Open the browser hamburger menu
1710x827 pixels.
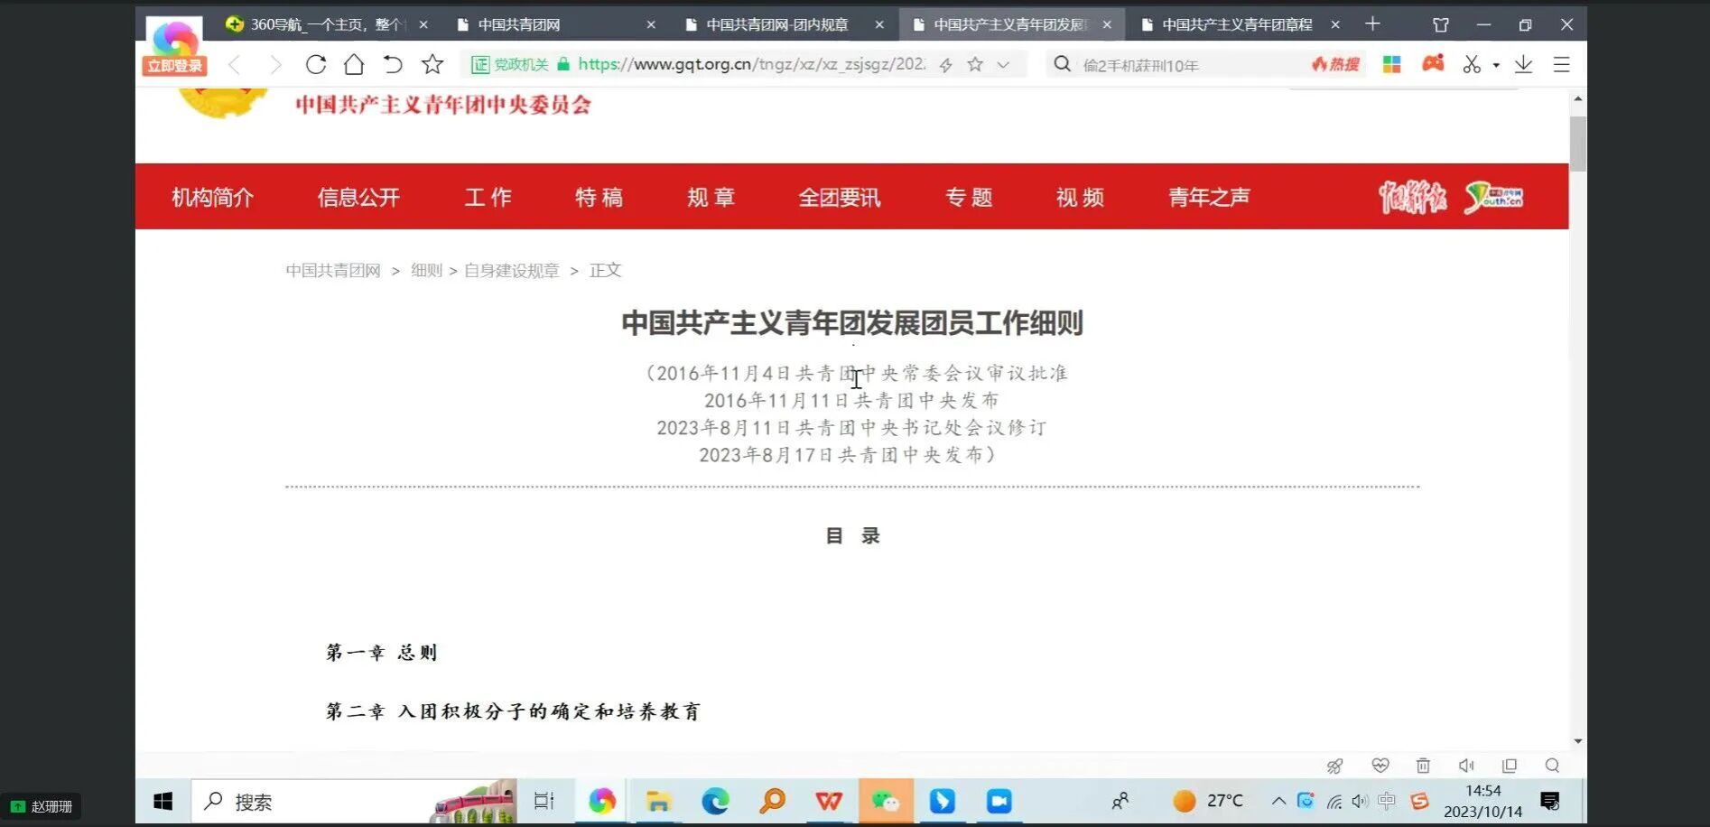tap(1561, 64)
